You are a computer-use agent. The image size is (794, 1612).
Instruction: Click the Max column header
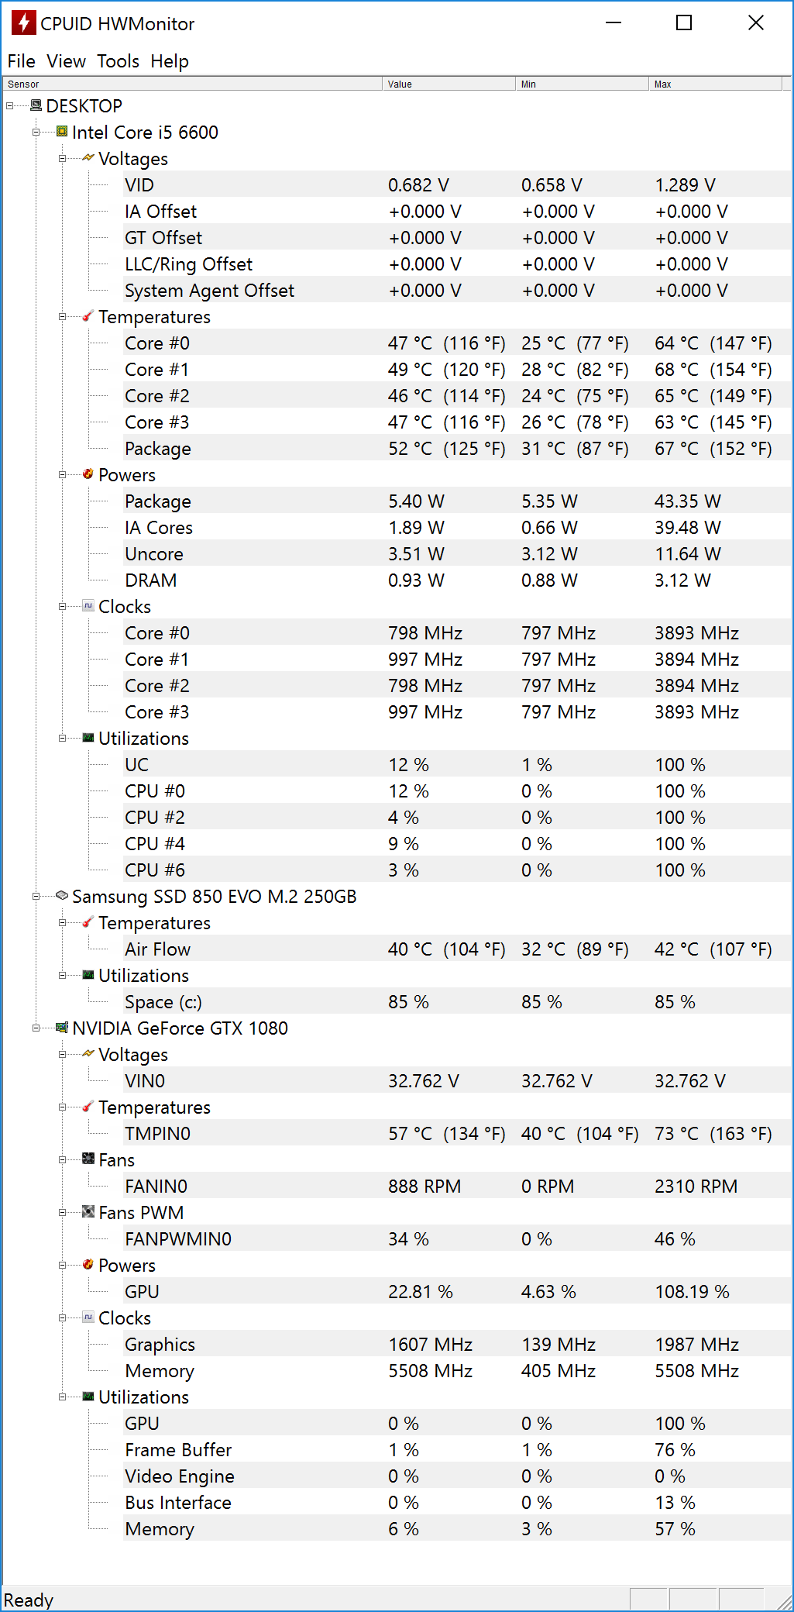click(714, 84)
